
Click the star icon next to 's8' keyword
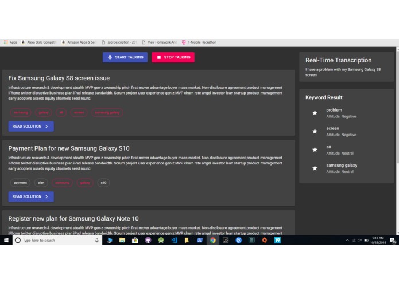coord(315,150)
